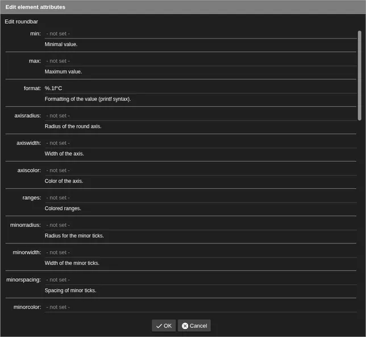366x337 pixels.
Task: Click the Cancel button
Action: (194, 326)
